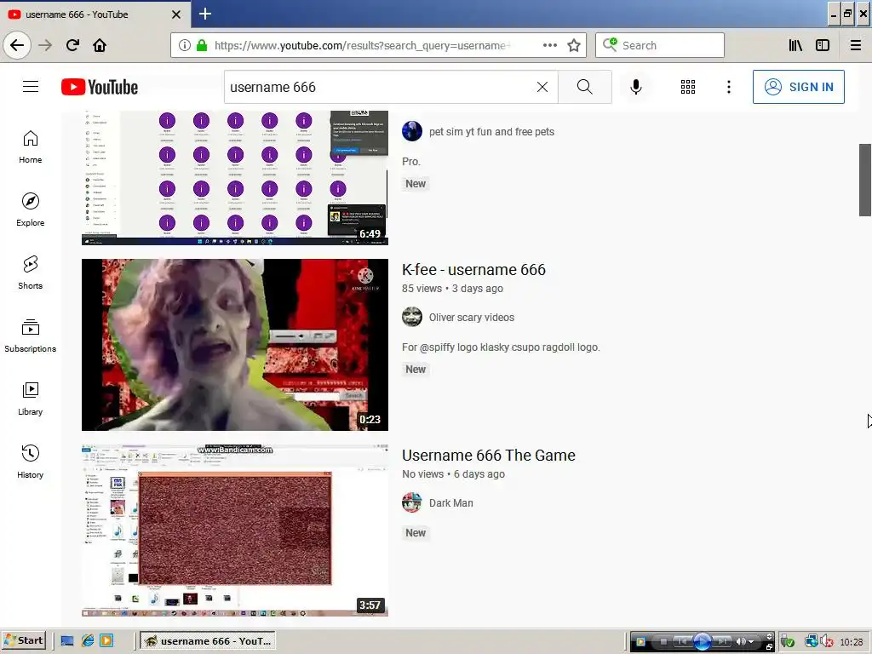Click the SIGN IN button
The height and width of the screenshot is (654, 872).
[x=799, y=87]
